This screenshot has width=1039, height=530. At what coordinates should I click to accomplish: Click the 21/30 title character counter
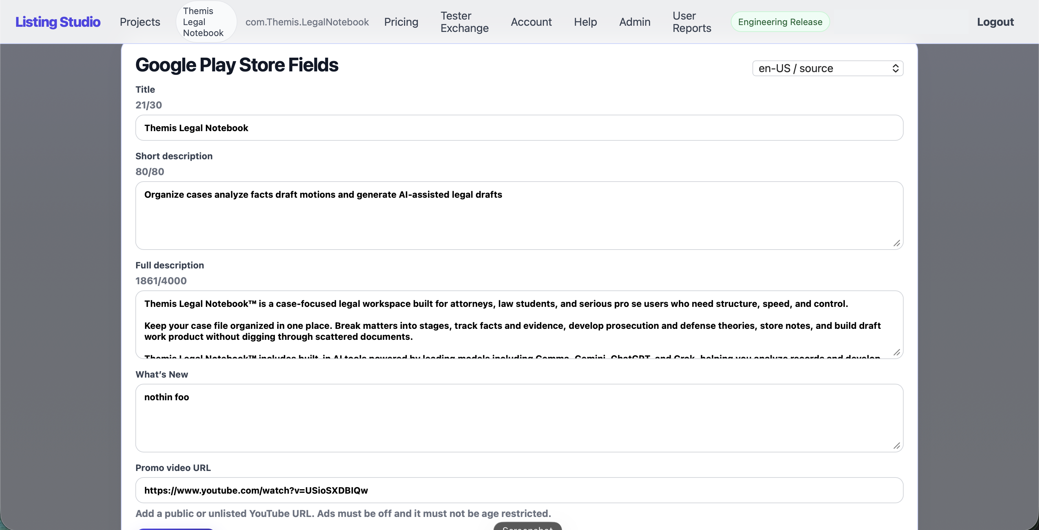point(148,105)
